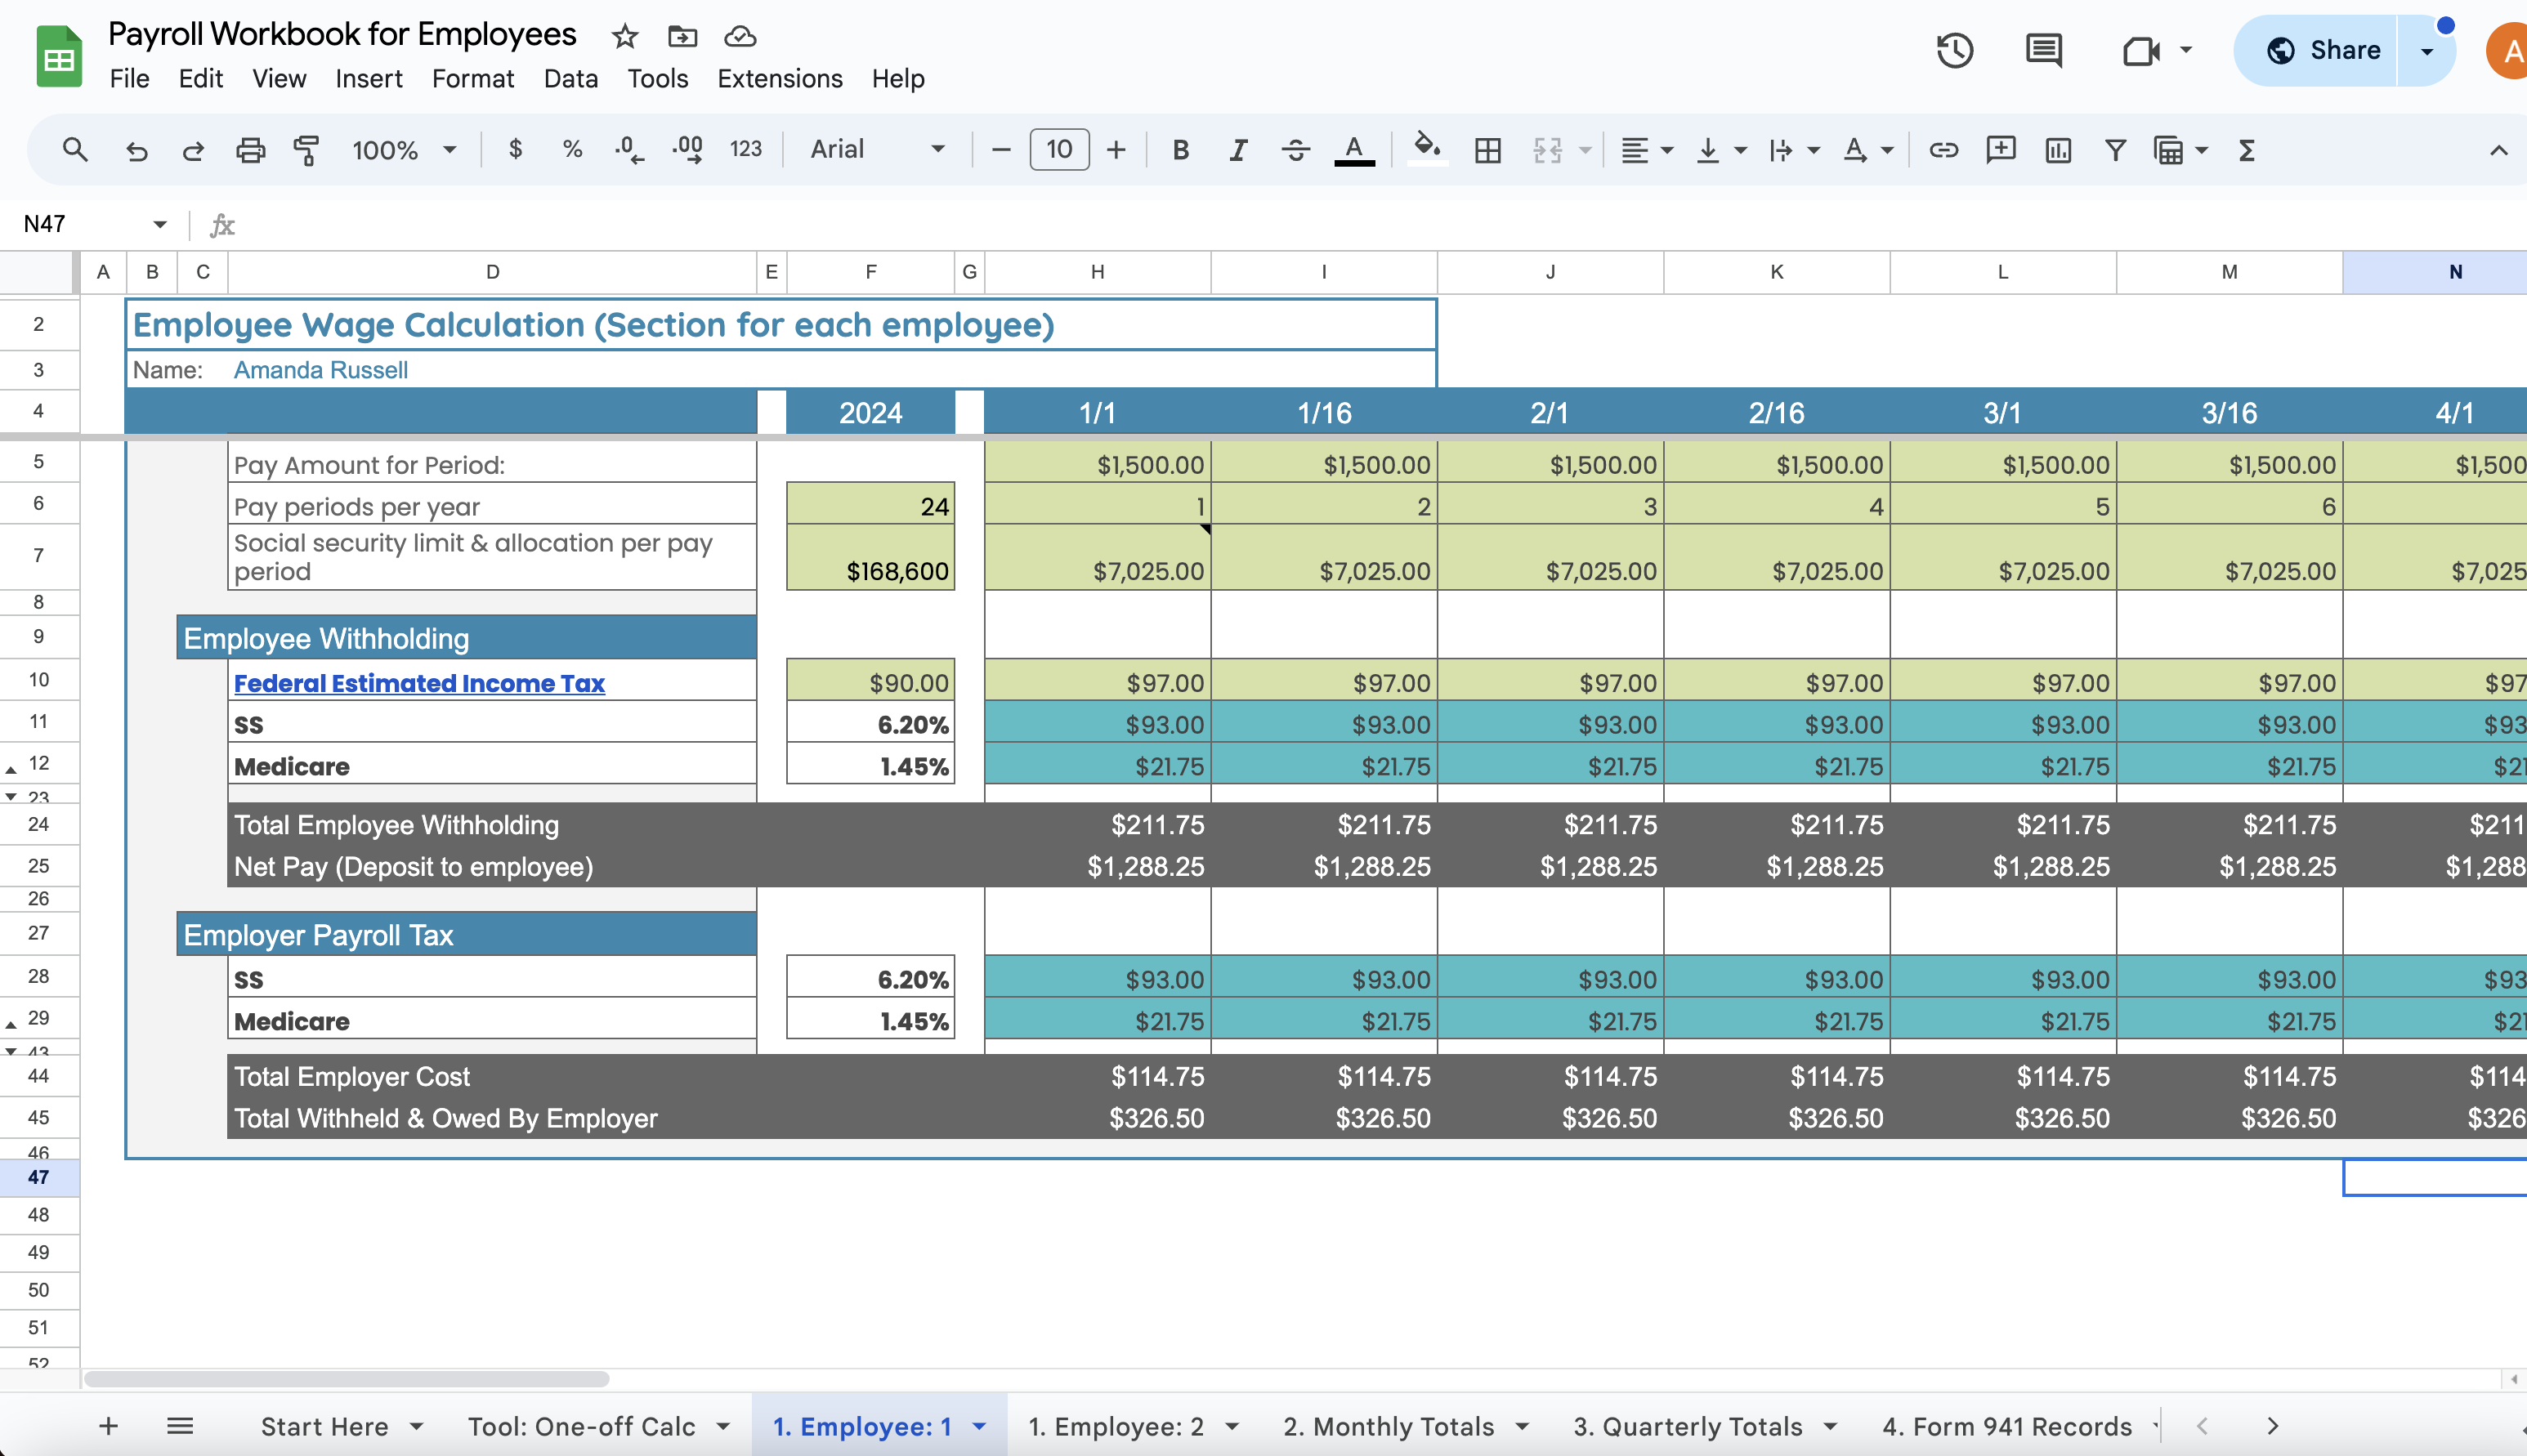Open the comments speech bubble icon
This screenshot has width=2527, height=1456.
pos(2043,50)
